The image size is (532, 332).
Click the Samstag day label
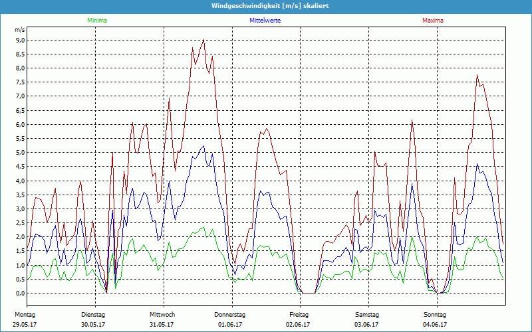[x=366, y=314]
